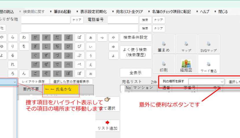Click the 選択した家の家情報表示 button

click(x=71, y=82)
